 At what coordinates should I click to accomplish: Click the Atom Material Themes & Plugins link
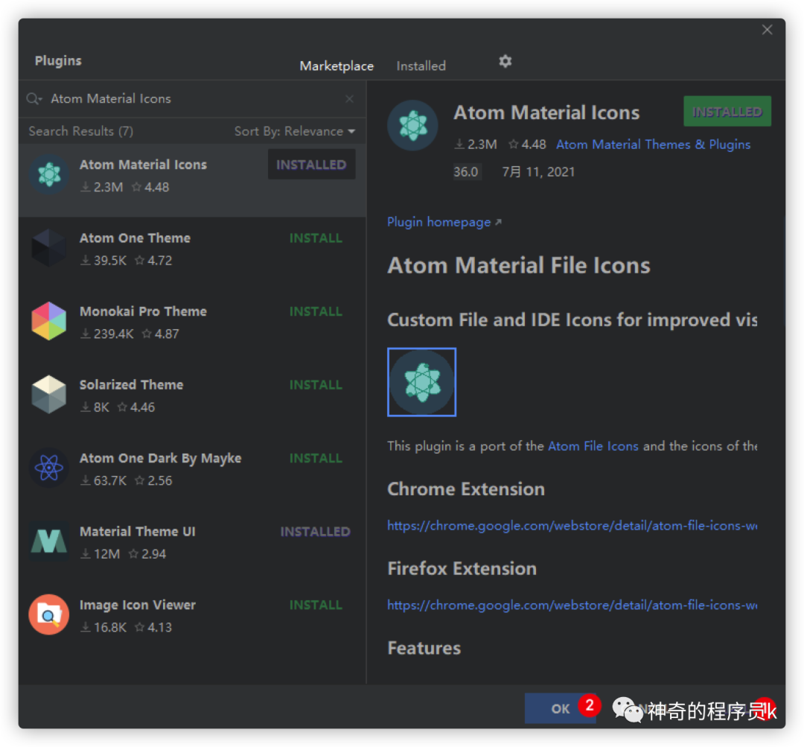point(653,144)
